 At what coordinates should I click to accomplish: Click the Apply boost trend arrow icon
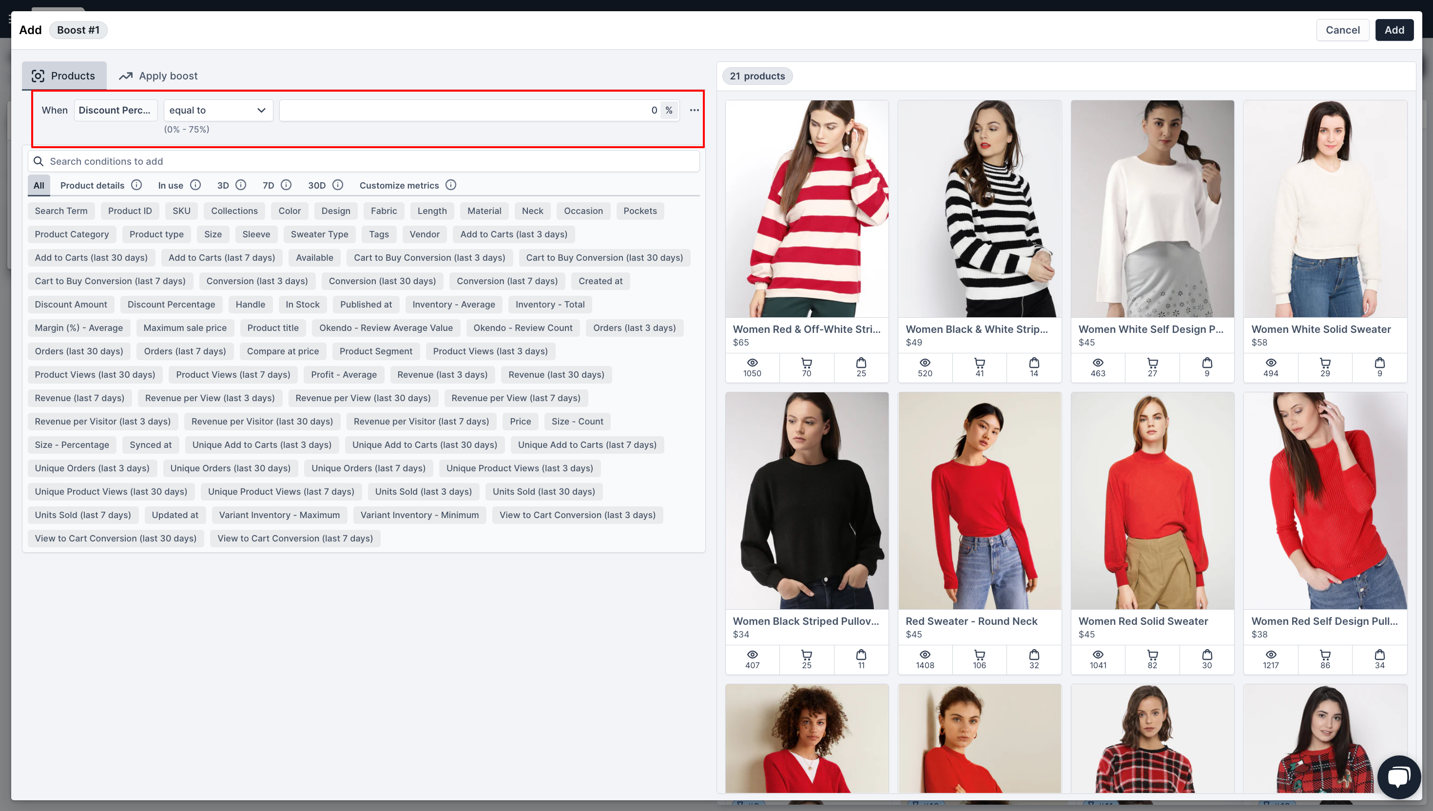tap(126, 76)
